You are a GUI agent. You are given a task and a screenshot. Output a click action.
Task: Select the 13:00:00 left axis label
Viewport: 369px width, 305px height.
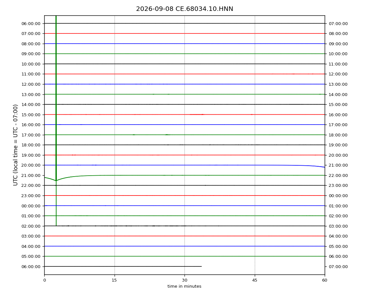(x=31, y=94)
